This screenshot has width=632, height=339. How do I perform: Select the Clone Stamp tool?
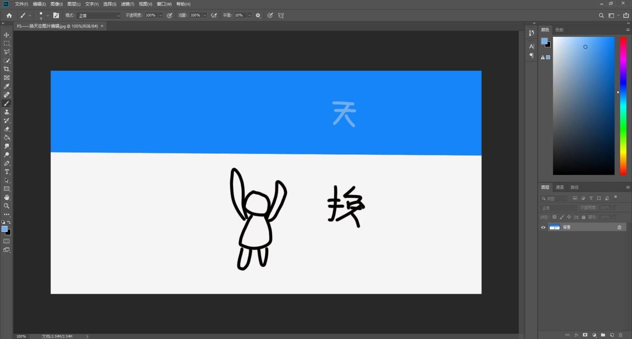(x=6, y=112)
